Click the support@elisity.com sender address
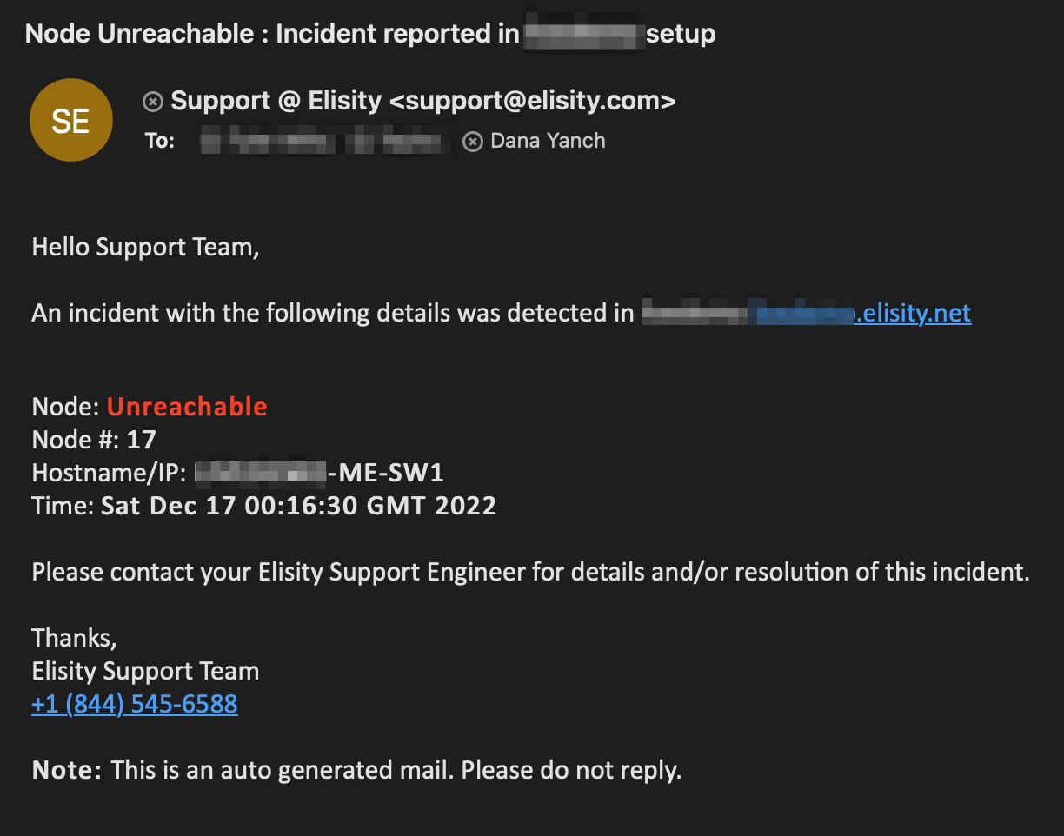 click(x=532, y=102)
